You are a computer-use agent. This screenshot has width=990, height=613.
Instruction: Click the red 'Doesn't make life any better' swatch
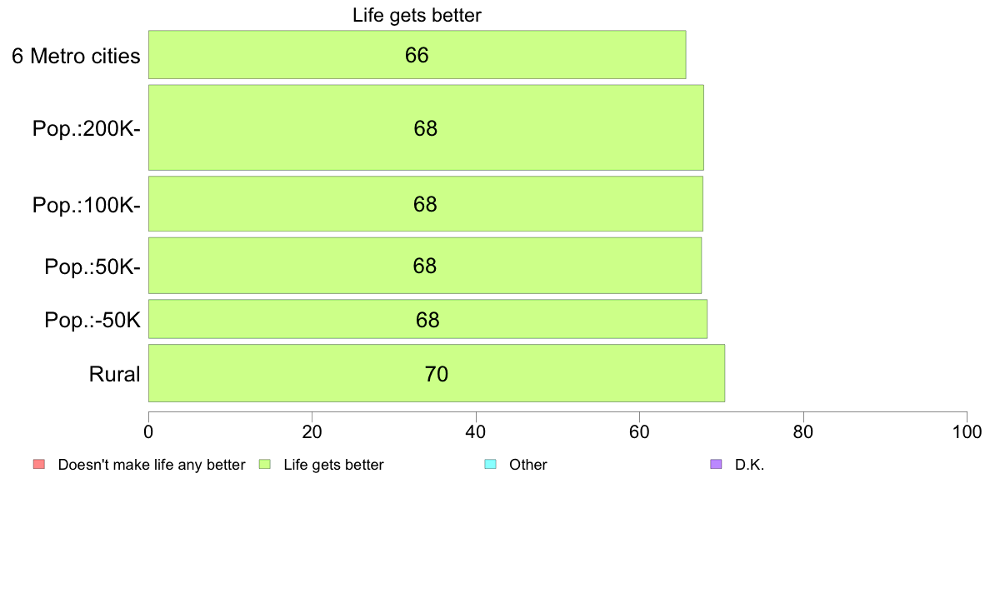click(39, 464)
